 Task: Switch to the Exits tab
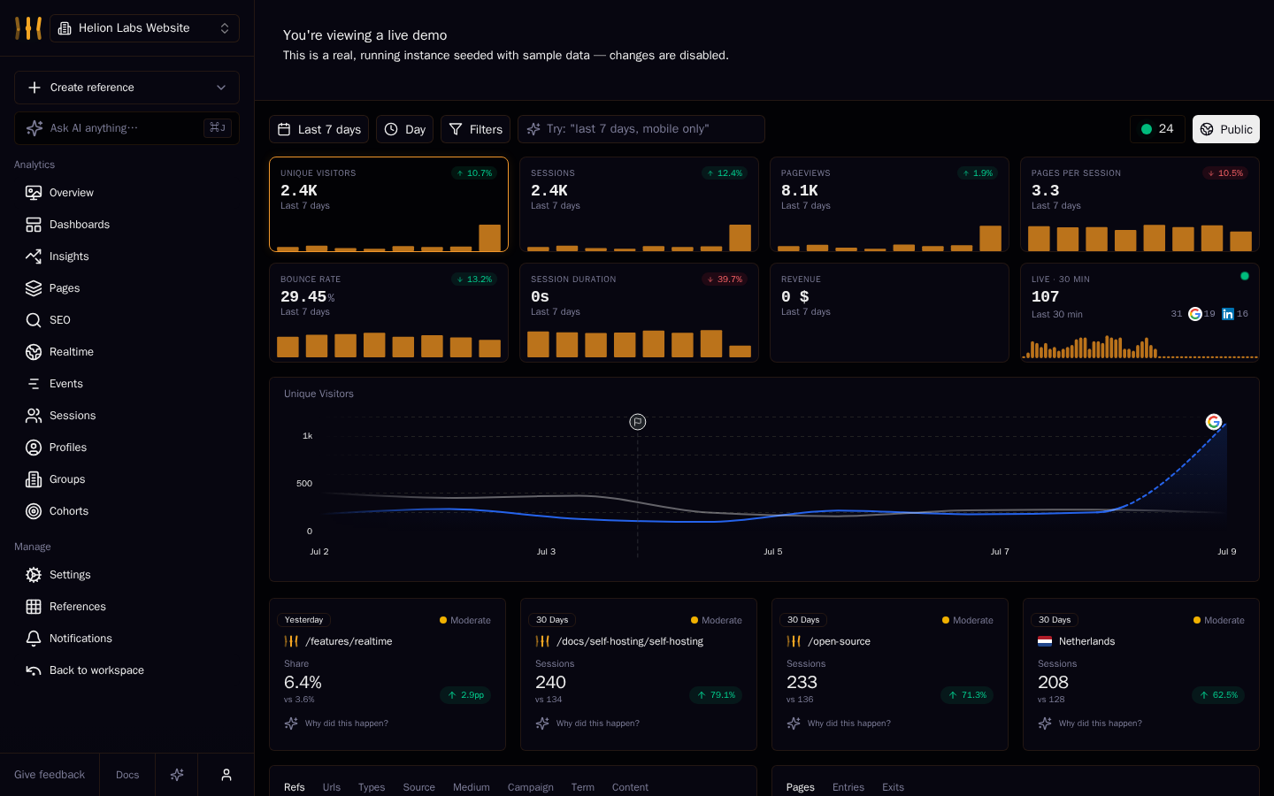(893, 787)
